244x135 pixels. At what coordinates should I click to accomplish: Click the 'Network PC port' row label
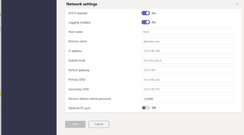(x=79, y=108)
